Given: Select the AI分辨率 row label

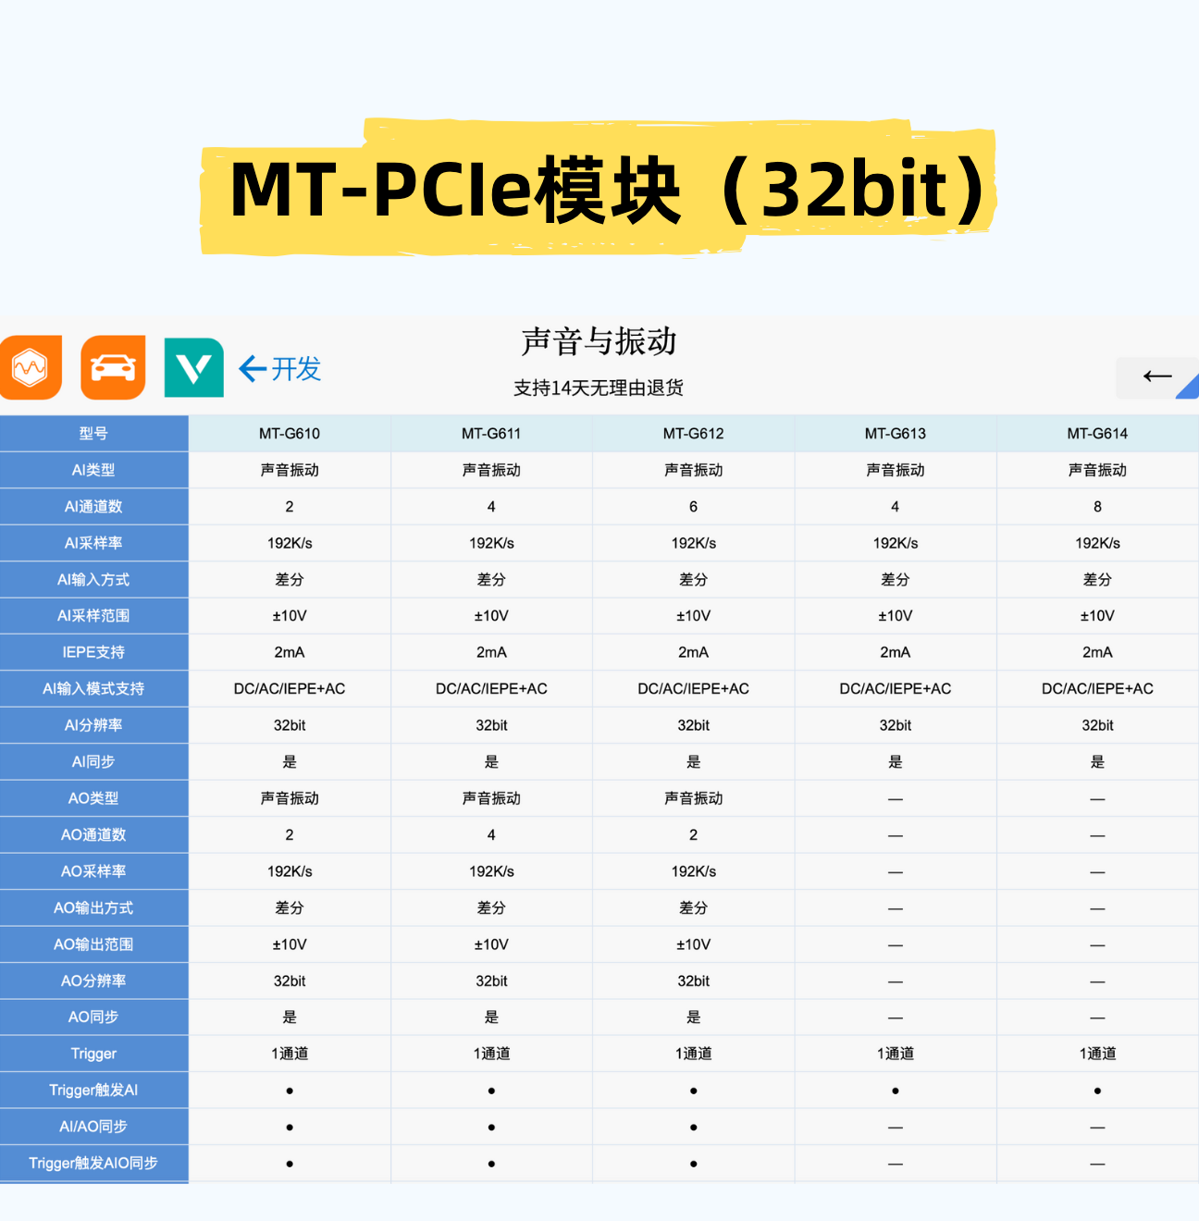Looking at the screenshot, I should [93, 725].
